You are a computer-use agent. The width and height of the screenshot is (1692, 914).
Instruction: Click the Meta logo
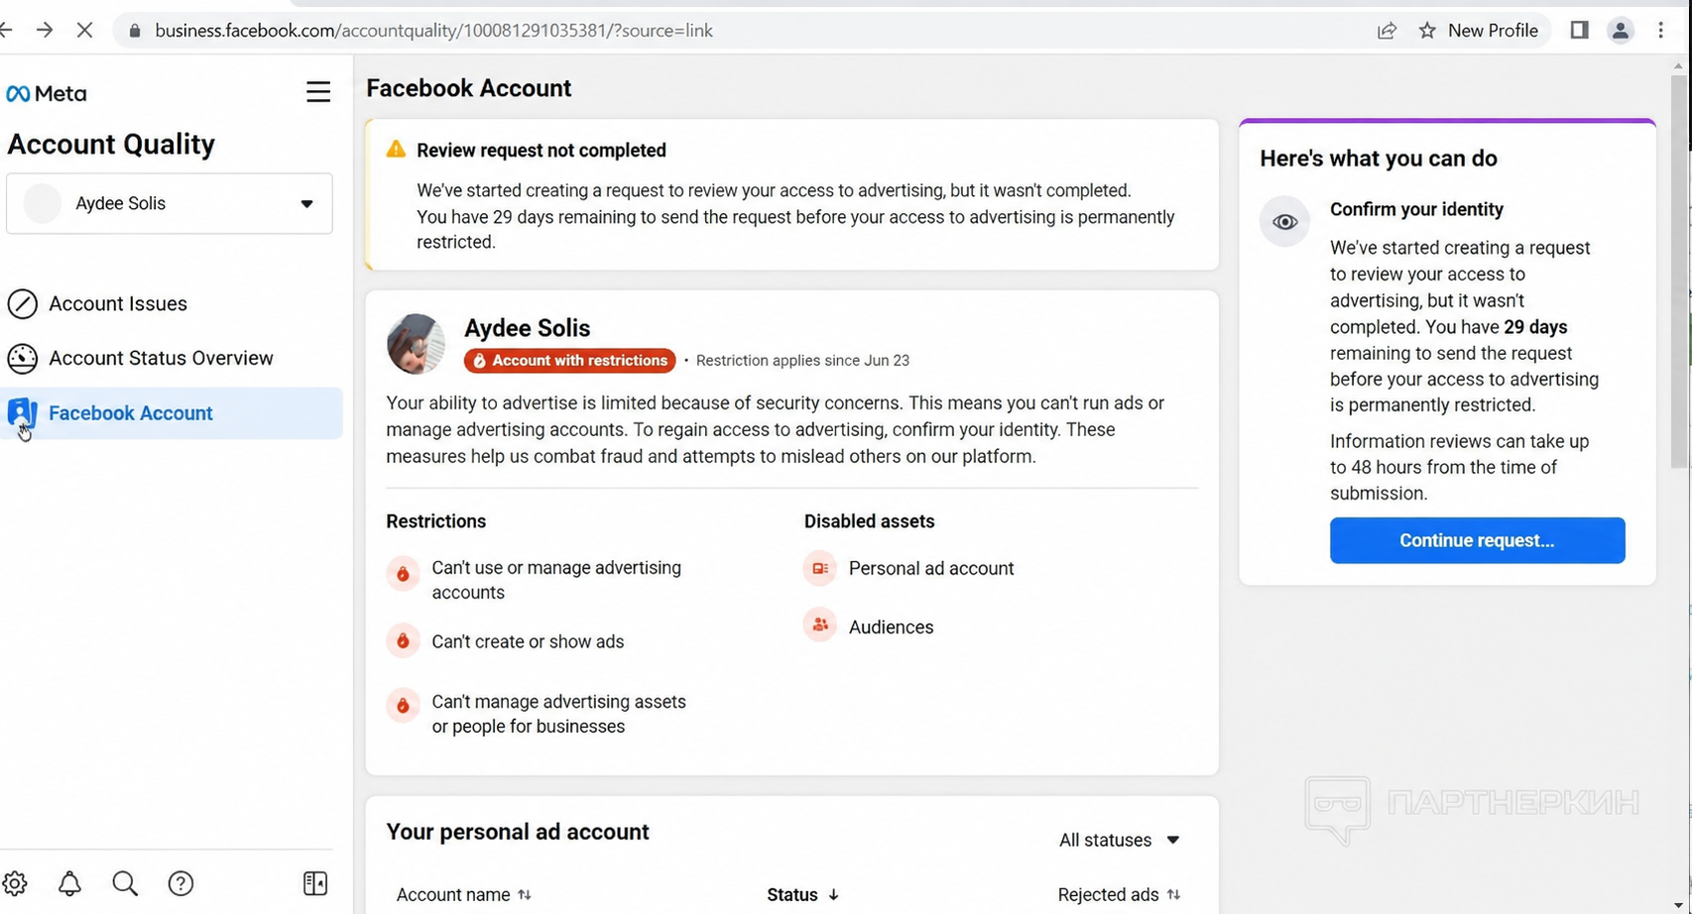(47, 93)
